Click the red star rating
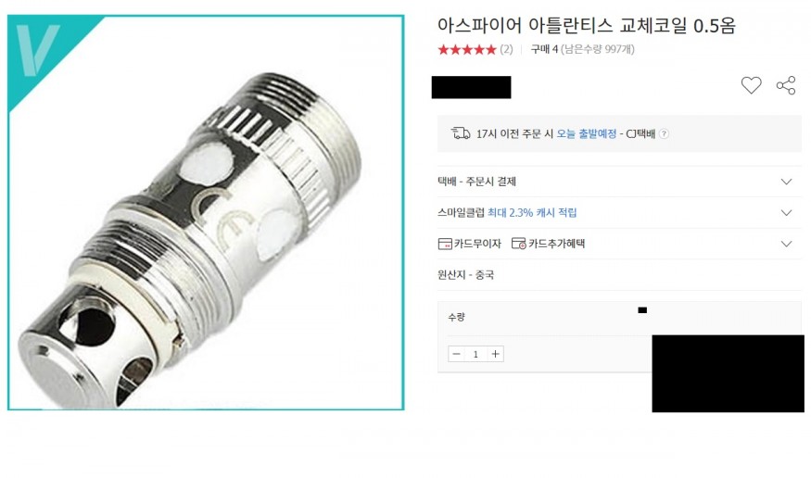 pos(467,50)
